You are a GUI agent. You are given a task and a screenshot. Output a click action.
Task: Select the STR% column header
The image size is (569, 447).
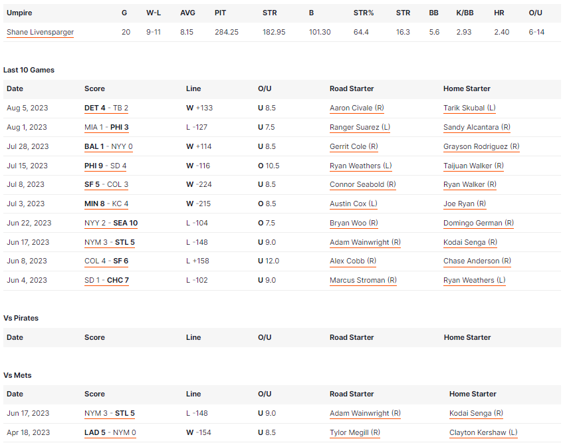[x=363, y=13]
